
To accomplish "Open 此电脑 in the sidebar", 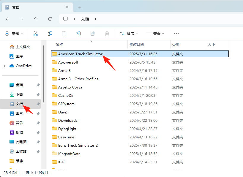I will pyautogui.click(x=18, y=142).
